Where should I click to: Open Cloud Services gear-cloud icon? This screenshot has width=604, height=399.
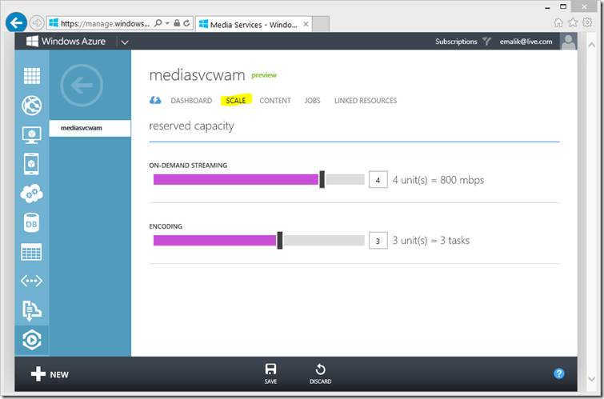31,194
